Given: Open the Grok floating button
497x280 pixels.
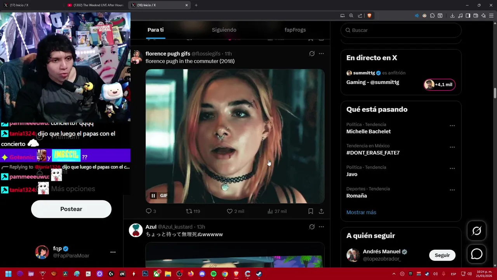Looking at the screenshot, I should [476, 231].
